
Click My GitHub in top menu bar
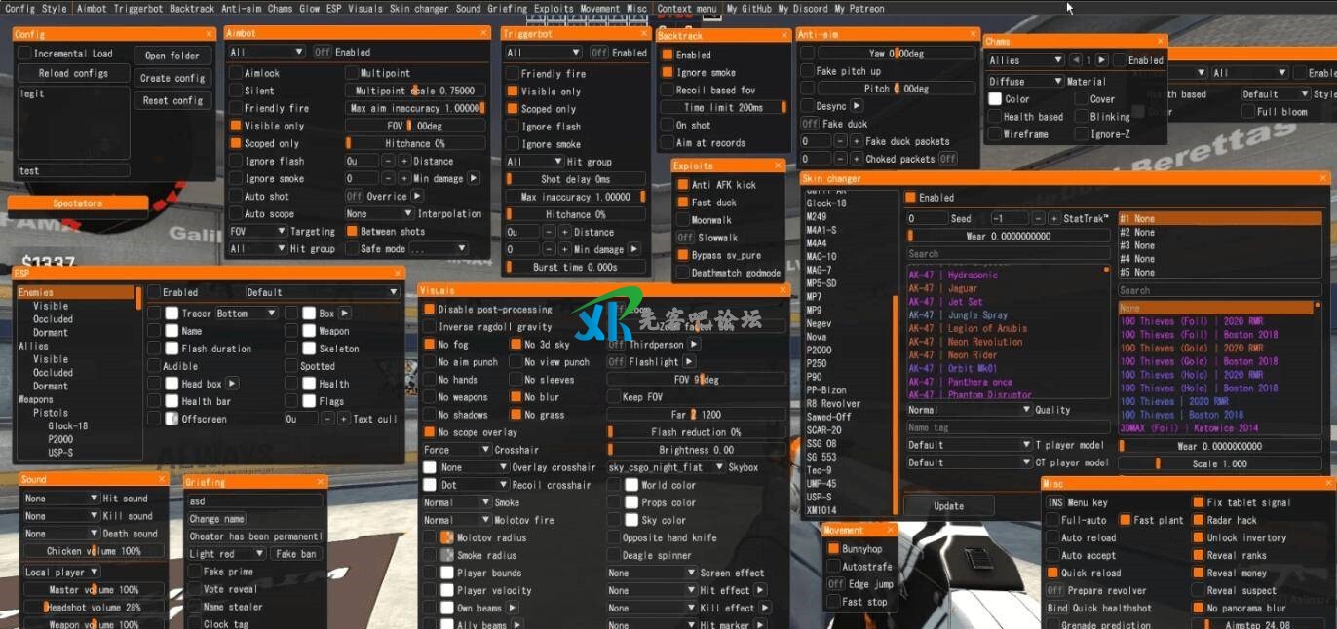click(x=748, y=9)
